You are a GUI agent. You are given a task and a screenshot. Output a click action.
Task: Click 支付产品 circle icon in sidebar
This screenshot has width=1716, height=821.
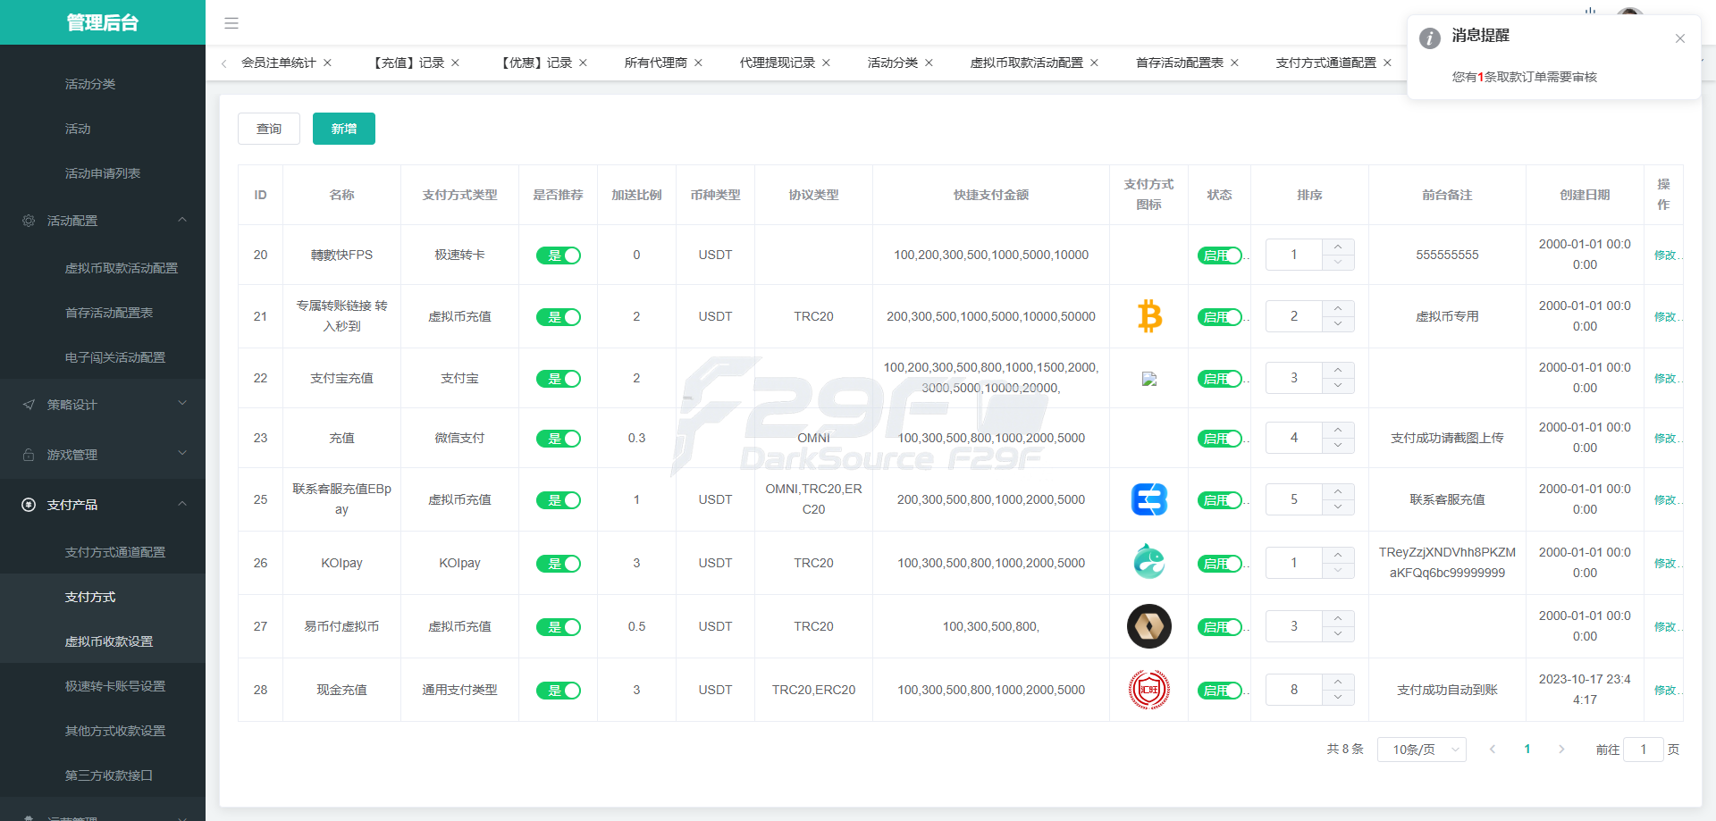[x=29, y=505]
